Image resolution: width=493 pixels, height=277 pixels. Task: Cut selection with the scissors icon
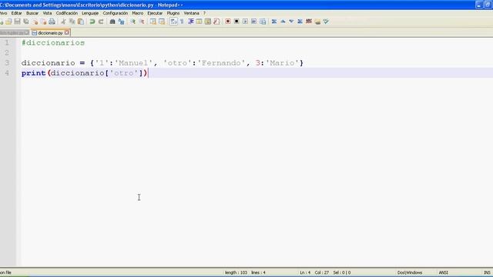(x=63, y=22)
